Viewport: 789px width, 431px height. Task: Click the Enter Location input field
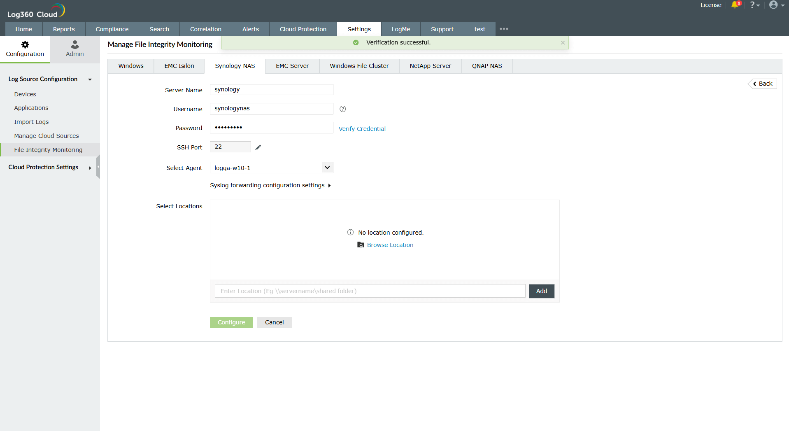tap(369, 291)
